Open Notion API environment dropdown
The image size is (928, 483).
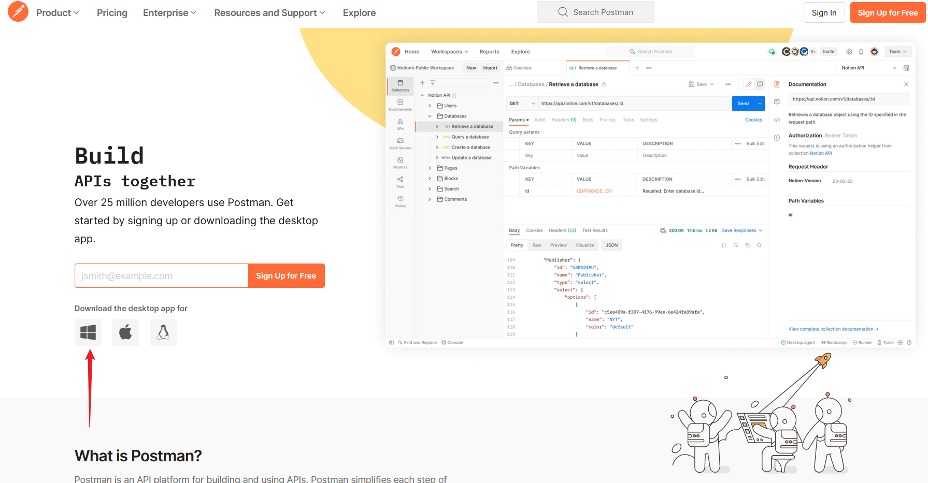click(x=868, y=68)
